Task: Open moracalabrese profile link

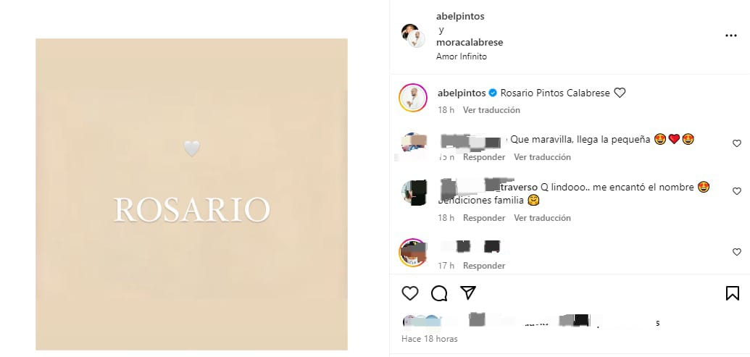Action: pyautogui.click(x=470, y=42)
